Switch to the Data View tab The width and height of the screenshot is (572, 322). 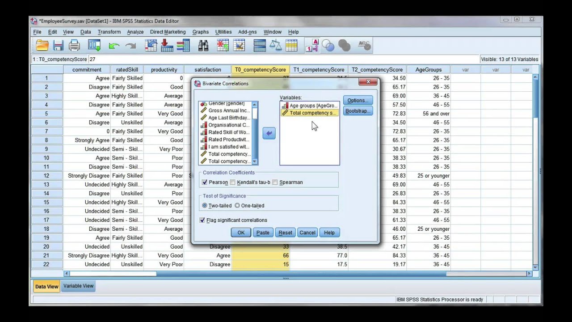(46, 286)
